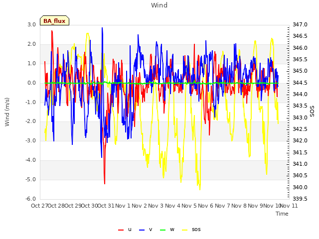Screen dimensions: 319x239
Task: Click the Nov 3 tick label
Action: point(156,206)
